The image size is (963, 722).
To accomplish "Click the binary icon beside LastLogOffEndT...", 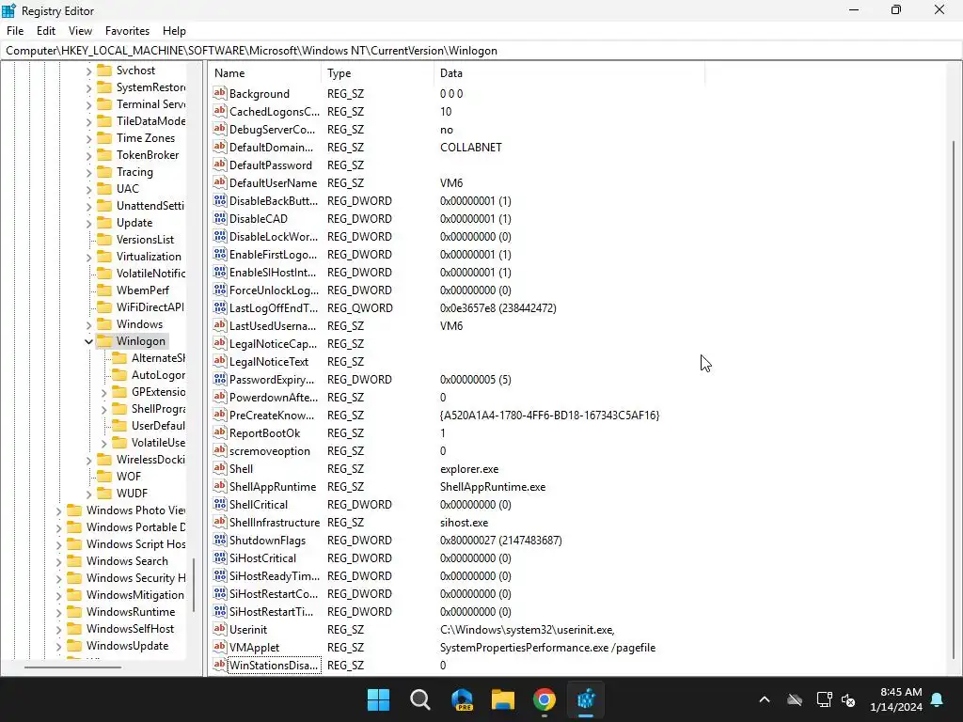I will click(220, 307).
